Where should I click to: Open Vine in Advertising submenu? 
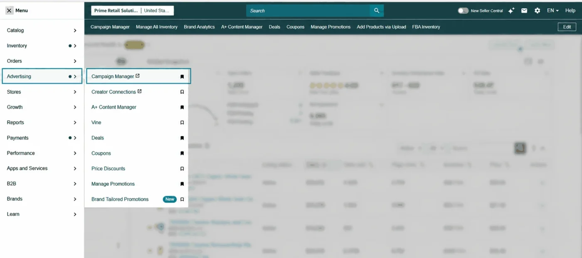(x=96, y=122)
